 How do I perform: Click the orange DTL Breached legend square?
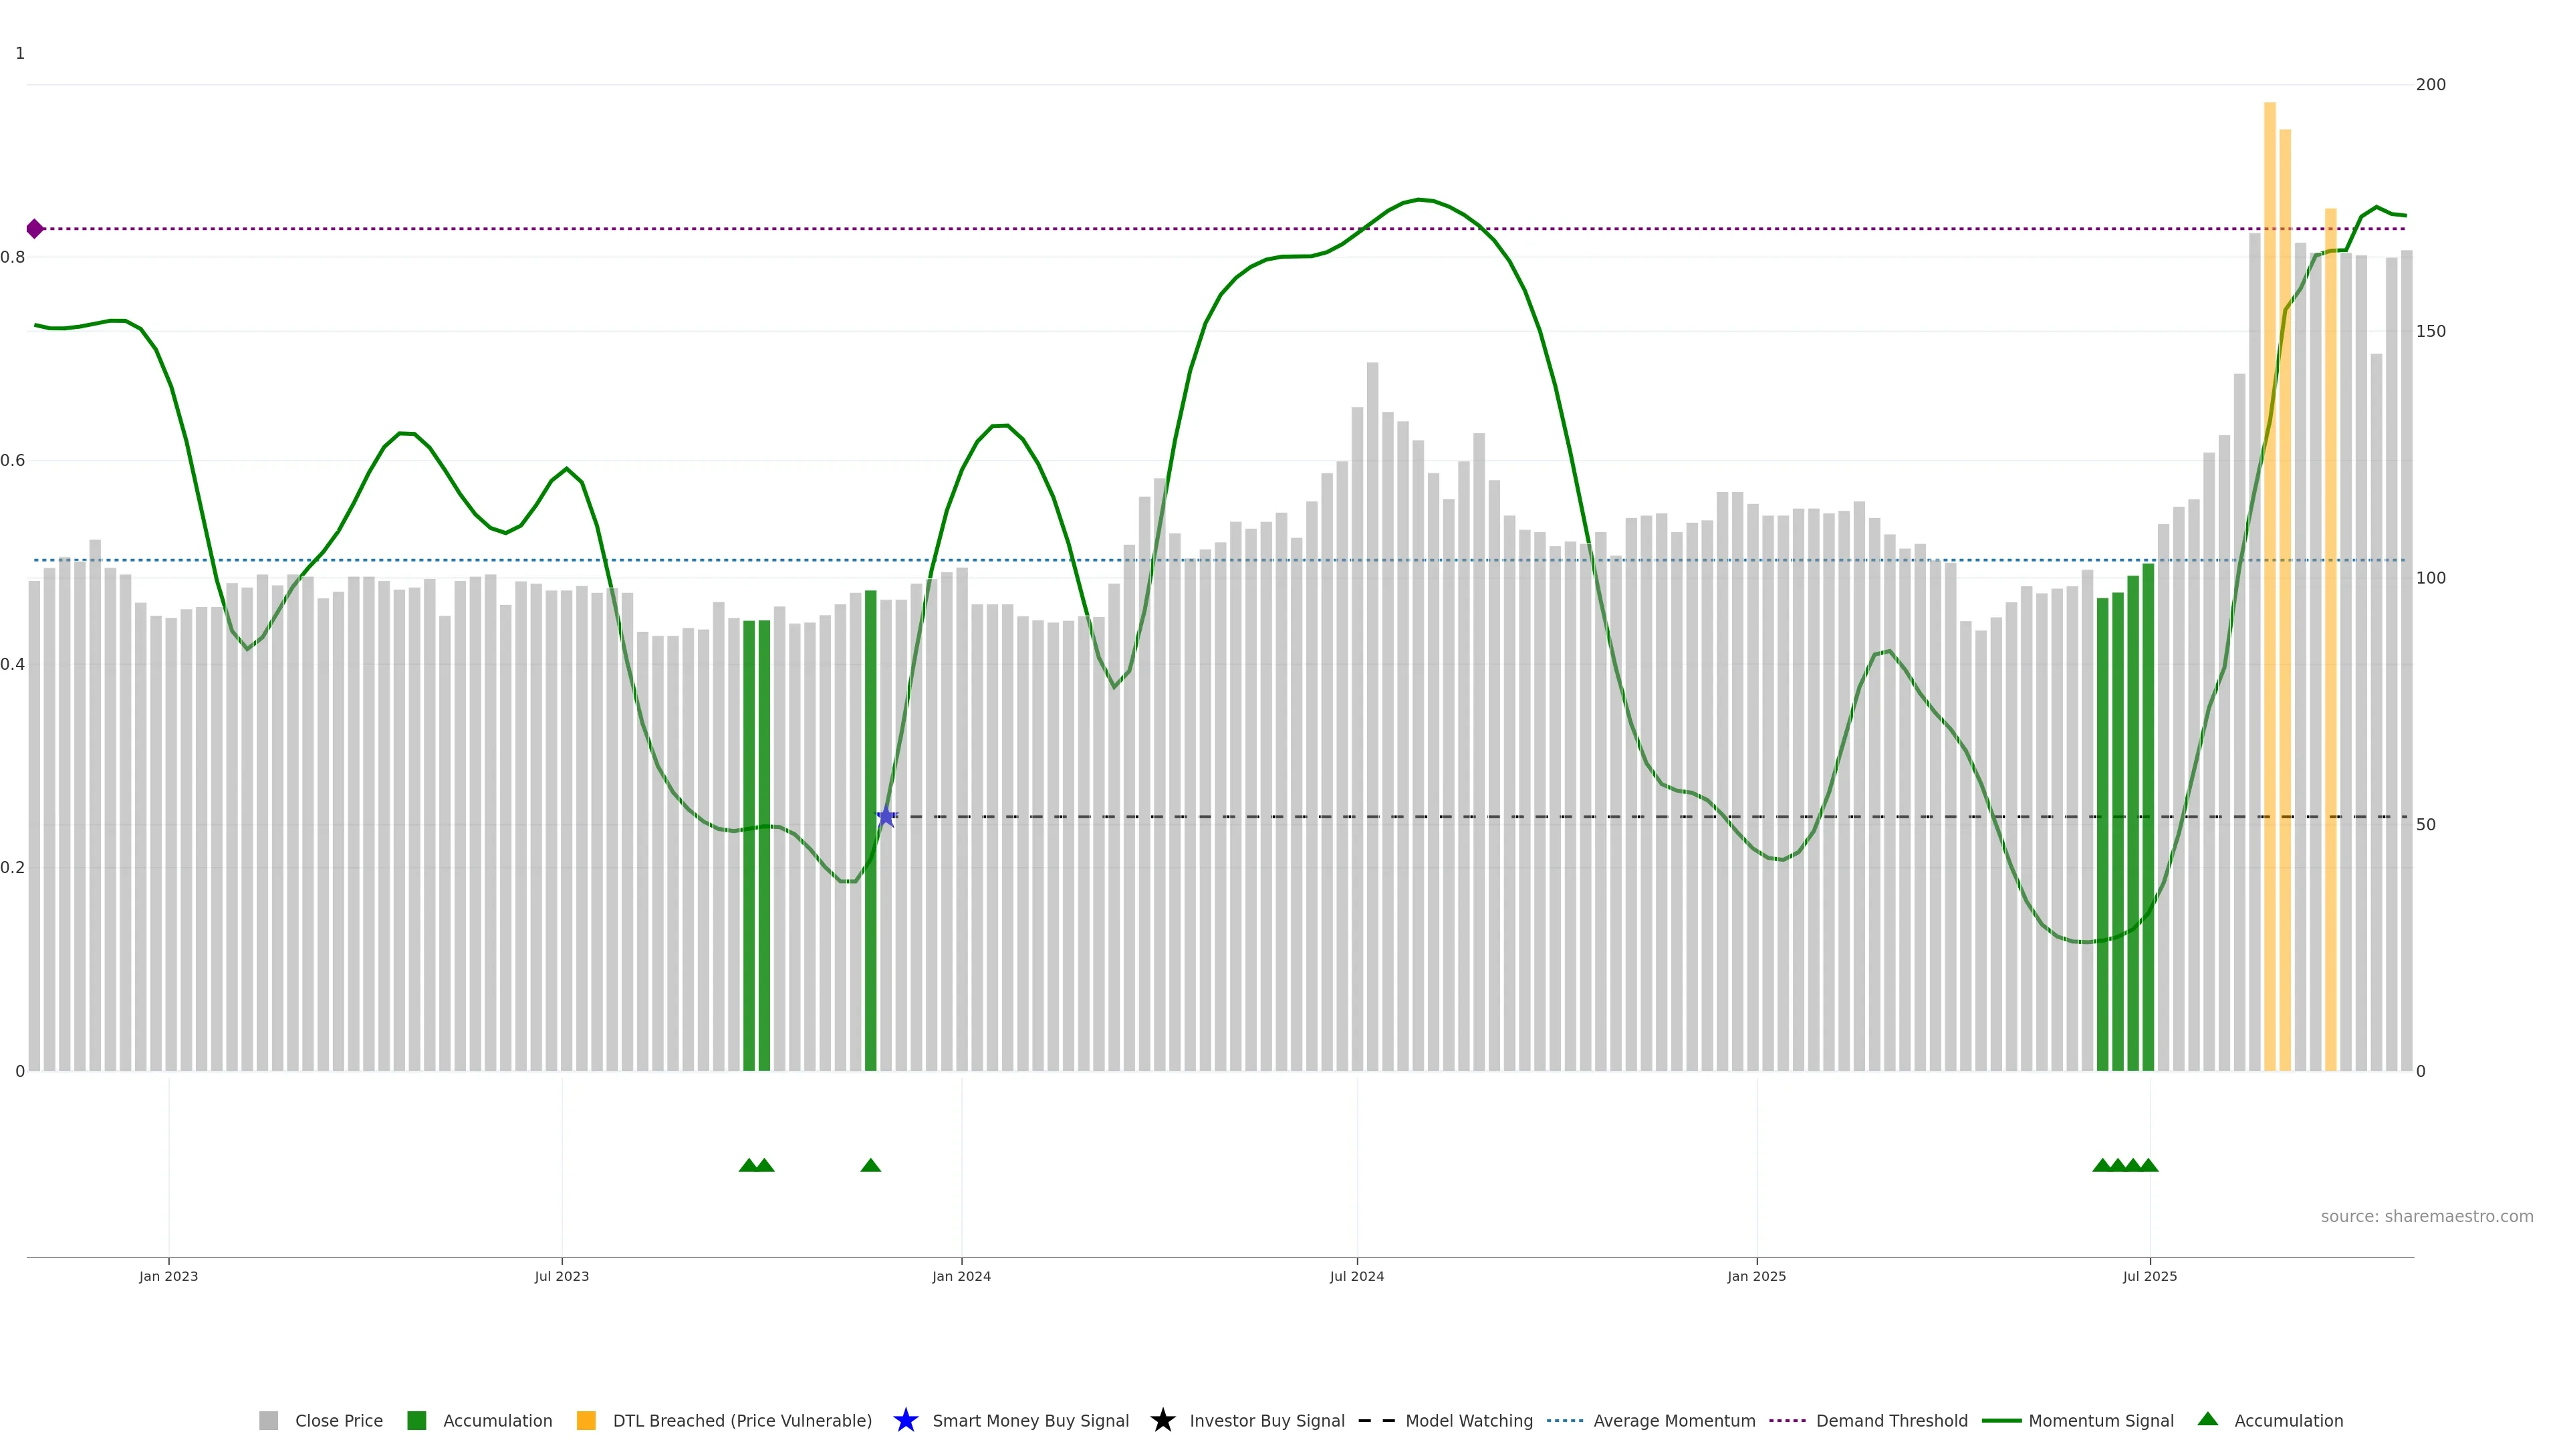(x=586, y=1420)
